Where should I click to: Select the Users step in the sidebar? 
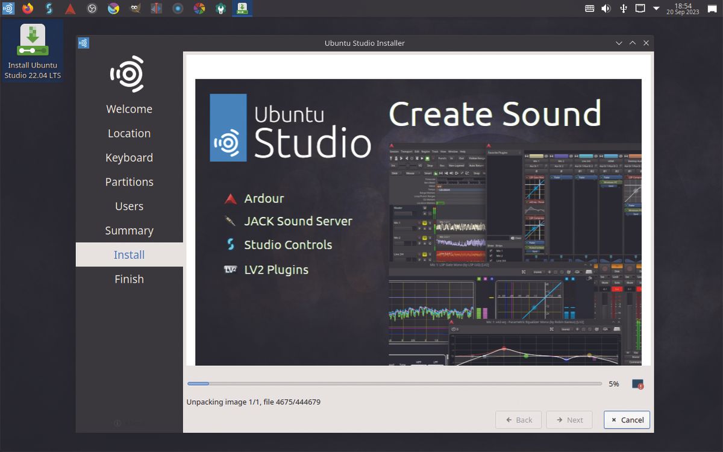coord(129,206)
